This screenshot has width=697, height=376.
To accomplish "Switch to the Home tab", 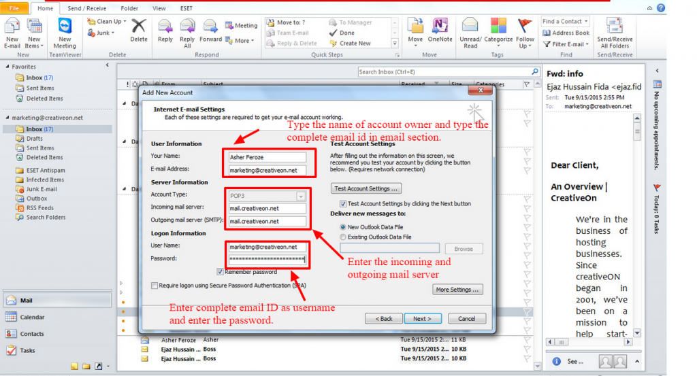I will 46,8.
